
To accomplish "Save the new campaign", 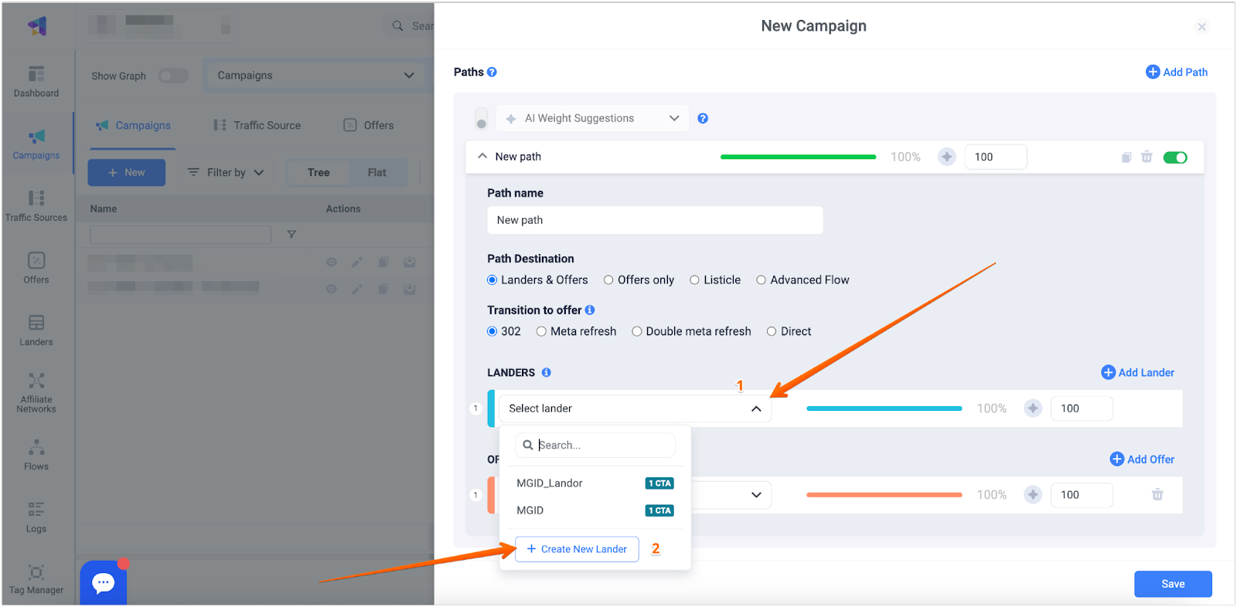I will [1173, 584].
